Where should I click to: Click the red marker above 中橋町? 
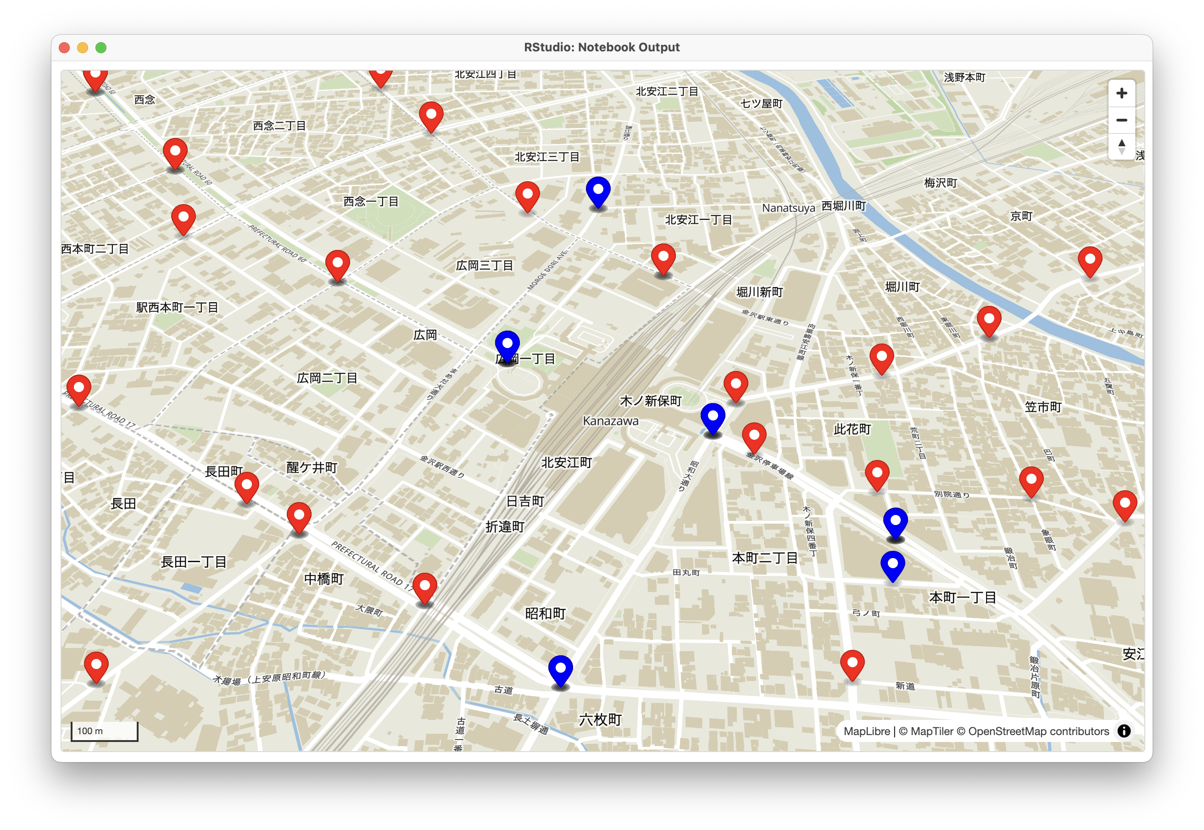[x=299, y=519]
